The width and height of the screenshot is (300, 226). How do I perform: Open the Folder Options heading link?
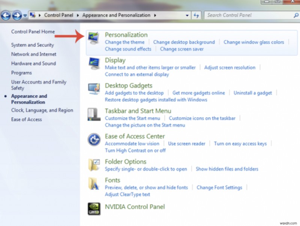click(x=126, y=162)
